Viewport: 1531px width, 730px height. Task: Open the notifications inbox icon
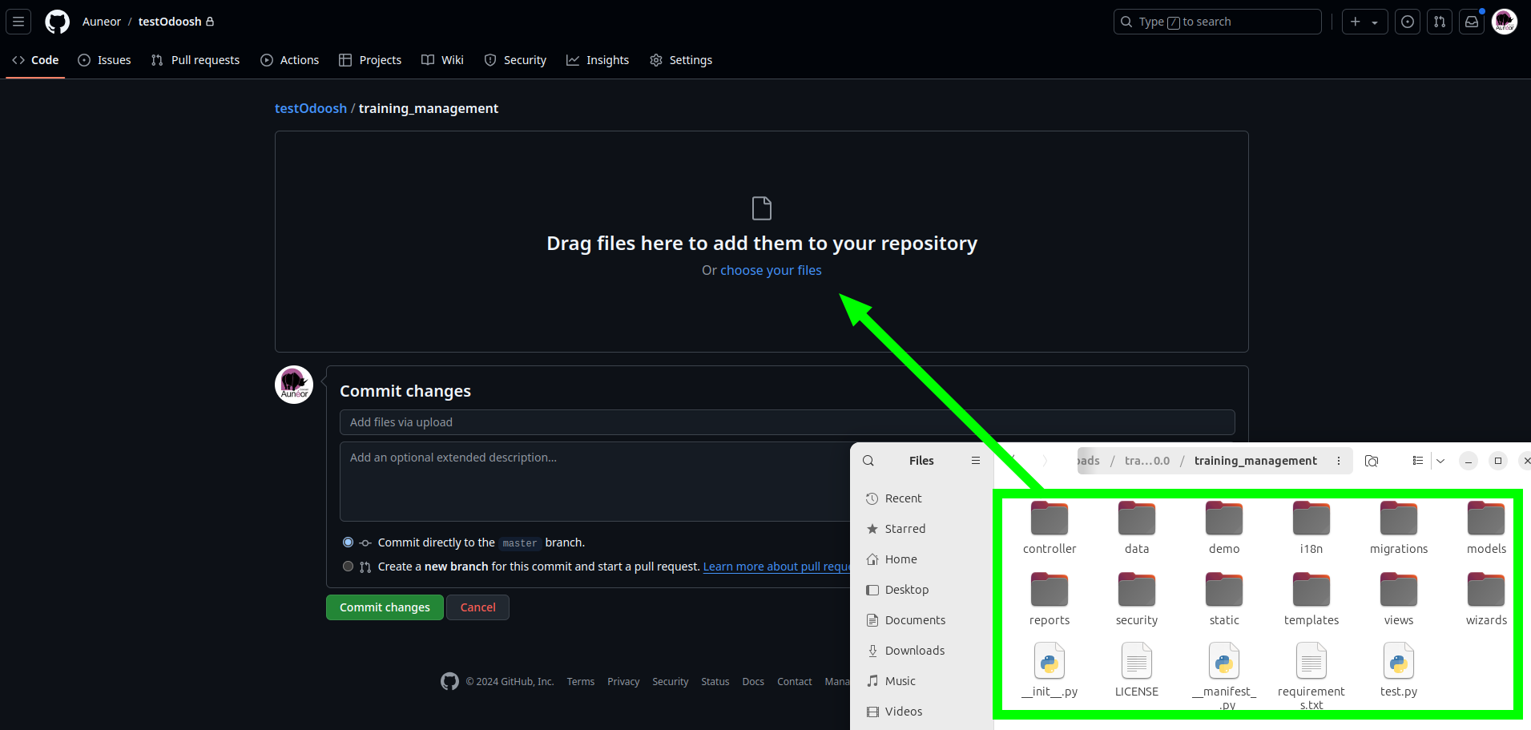point(1472,22)
